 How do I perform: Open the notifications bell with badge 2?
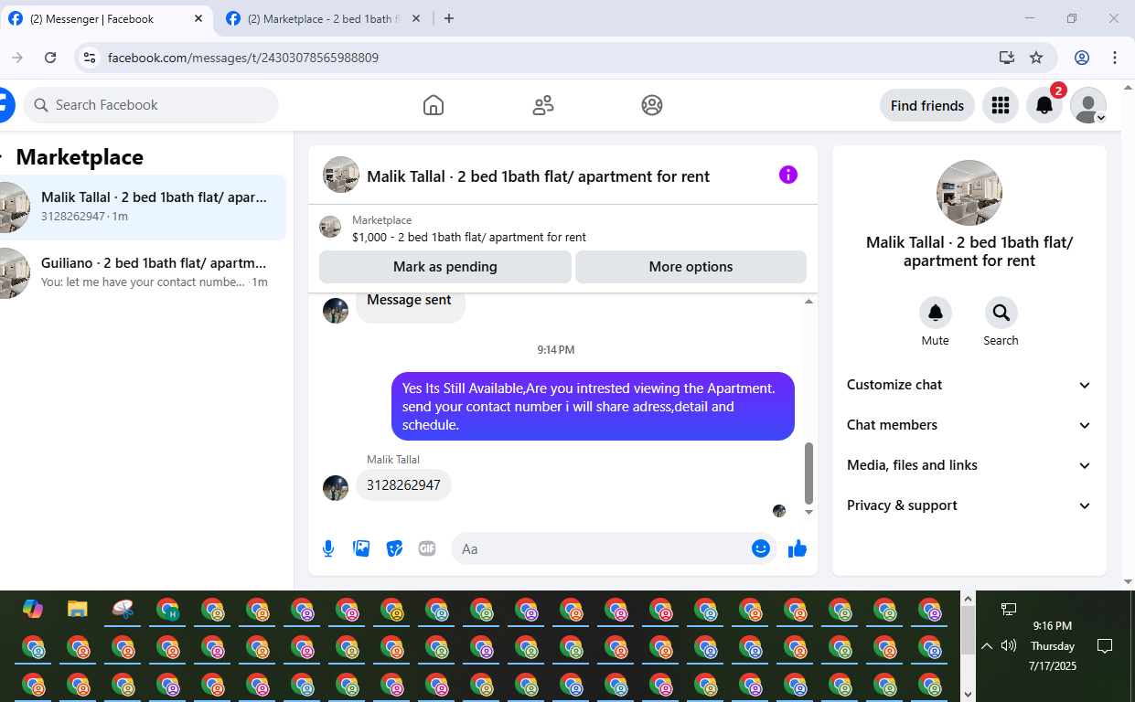coord(1044,105)
